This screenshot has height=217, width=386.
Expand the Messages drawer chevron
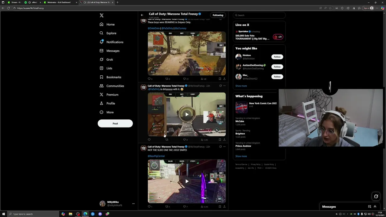point(375,207)
